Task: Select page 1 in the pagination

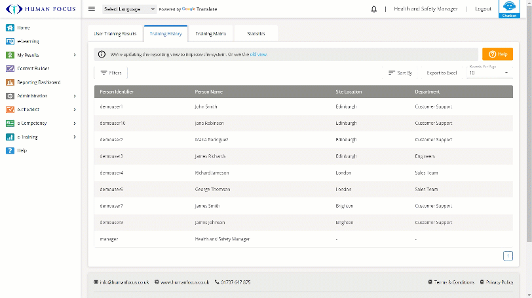Action: point(508,256)
